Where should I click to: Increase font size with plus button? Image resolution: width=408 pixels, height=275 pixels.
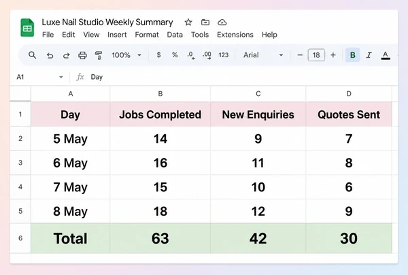333,55
